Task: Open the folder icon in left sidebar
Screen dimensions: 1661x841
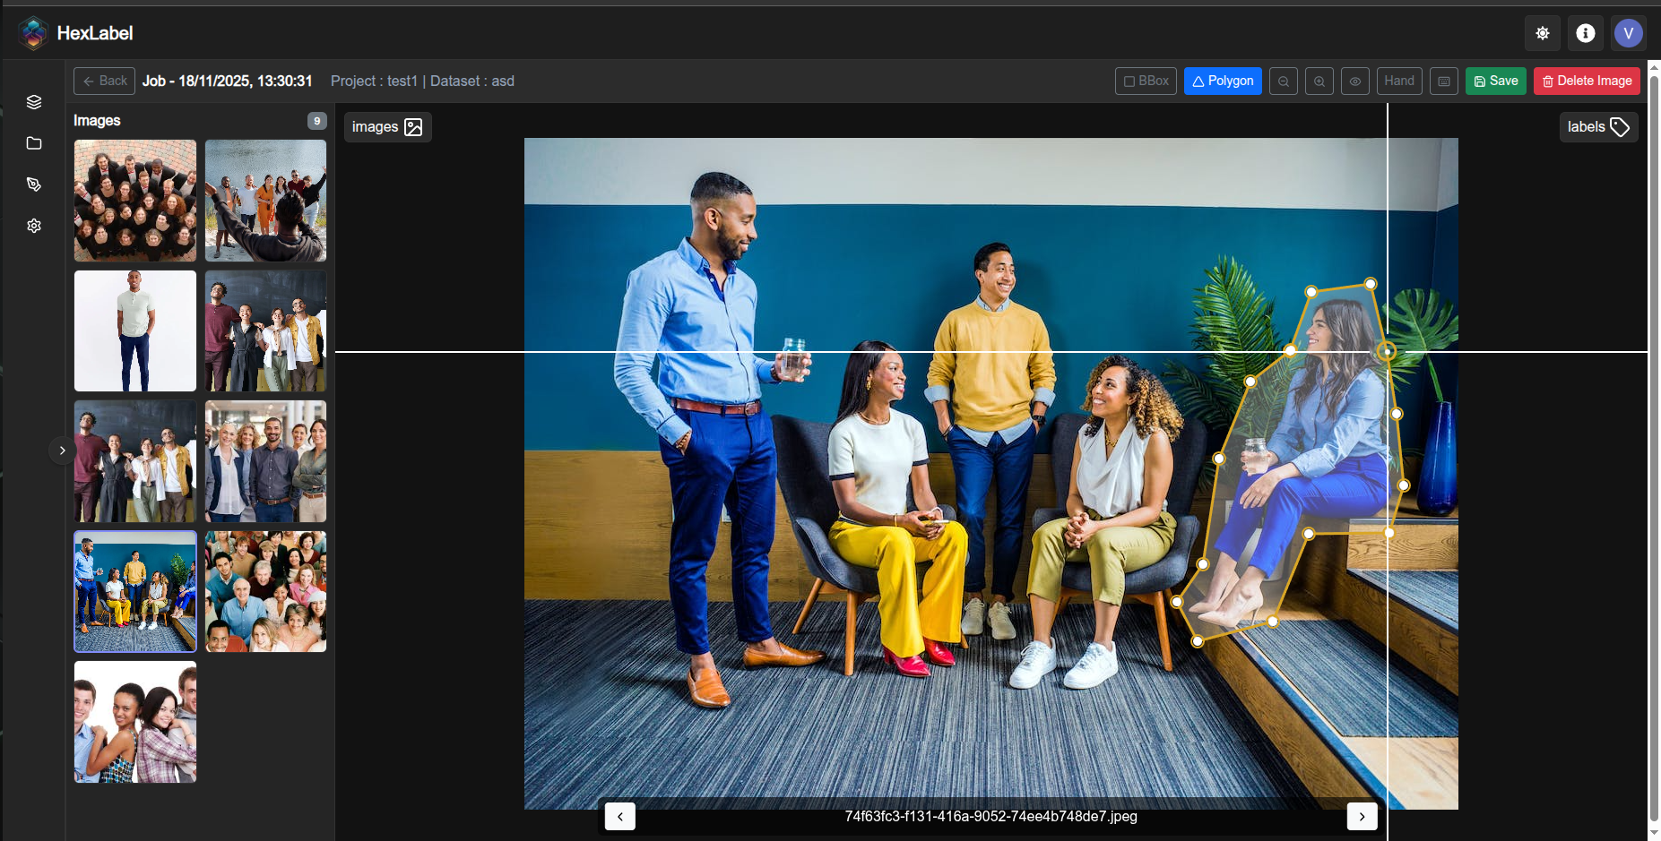Action: pos(34,143)
